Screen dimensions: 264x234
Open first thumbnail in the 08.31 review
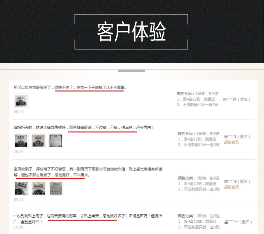pyautogui.click(x=21, y=141)
